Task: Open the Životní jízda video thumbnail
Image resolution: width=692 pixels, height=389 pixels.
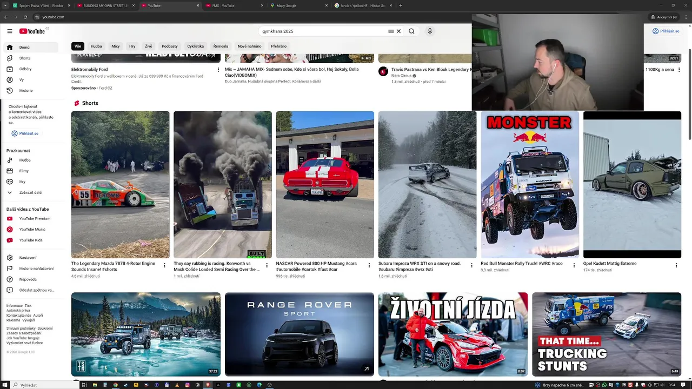Action: coord(453,334)
